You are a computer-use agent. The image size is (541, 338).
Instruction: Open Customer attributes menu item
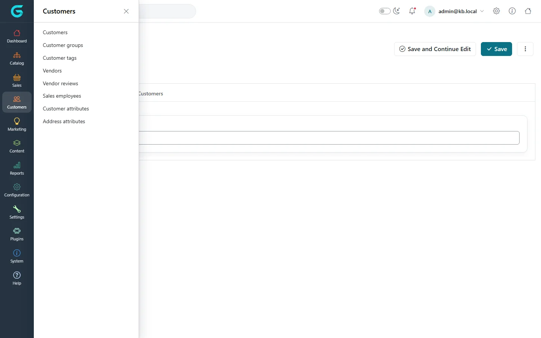coord(66,109)
